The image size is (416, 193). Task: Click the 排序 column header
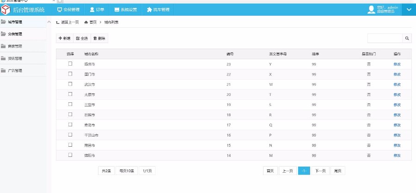[x=315, y=54]
